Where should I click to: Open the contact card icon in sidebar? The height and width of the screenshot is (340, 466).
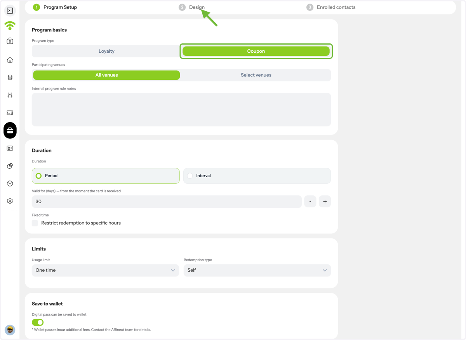10,148
